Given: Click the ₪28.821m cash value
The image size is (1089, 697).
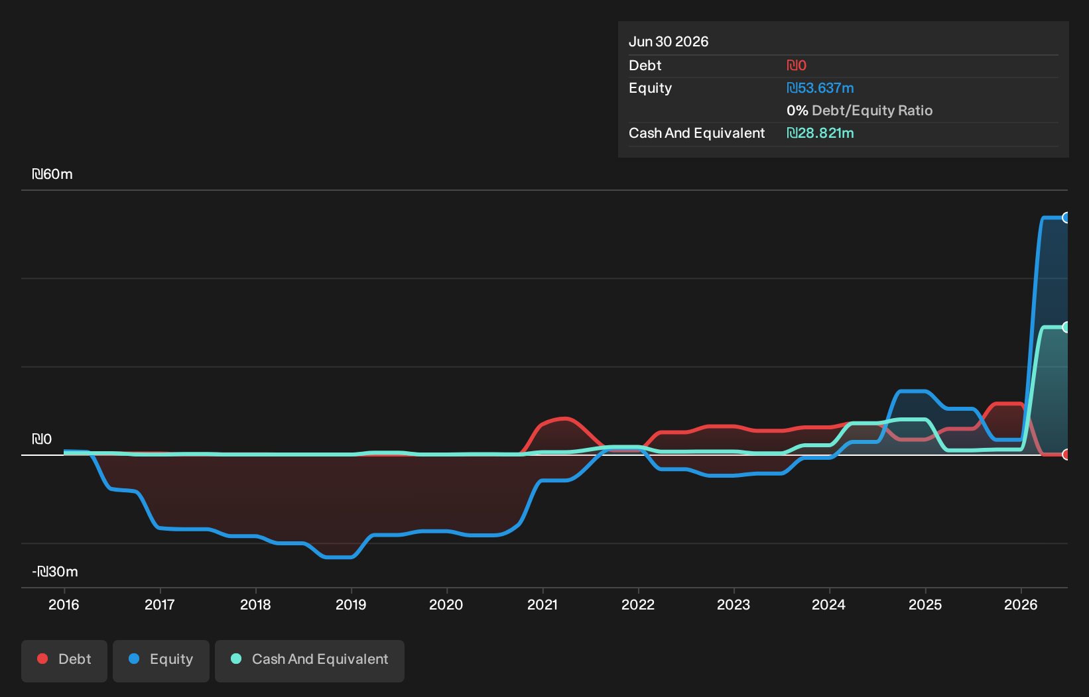Looking at the screenshot, I should pos(820,133).
